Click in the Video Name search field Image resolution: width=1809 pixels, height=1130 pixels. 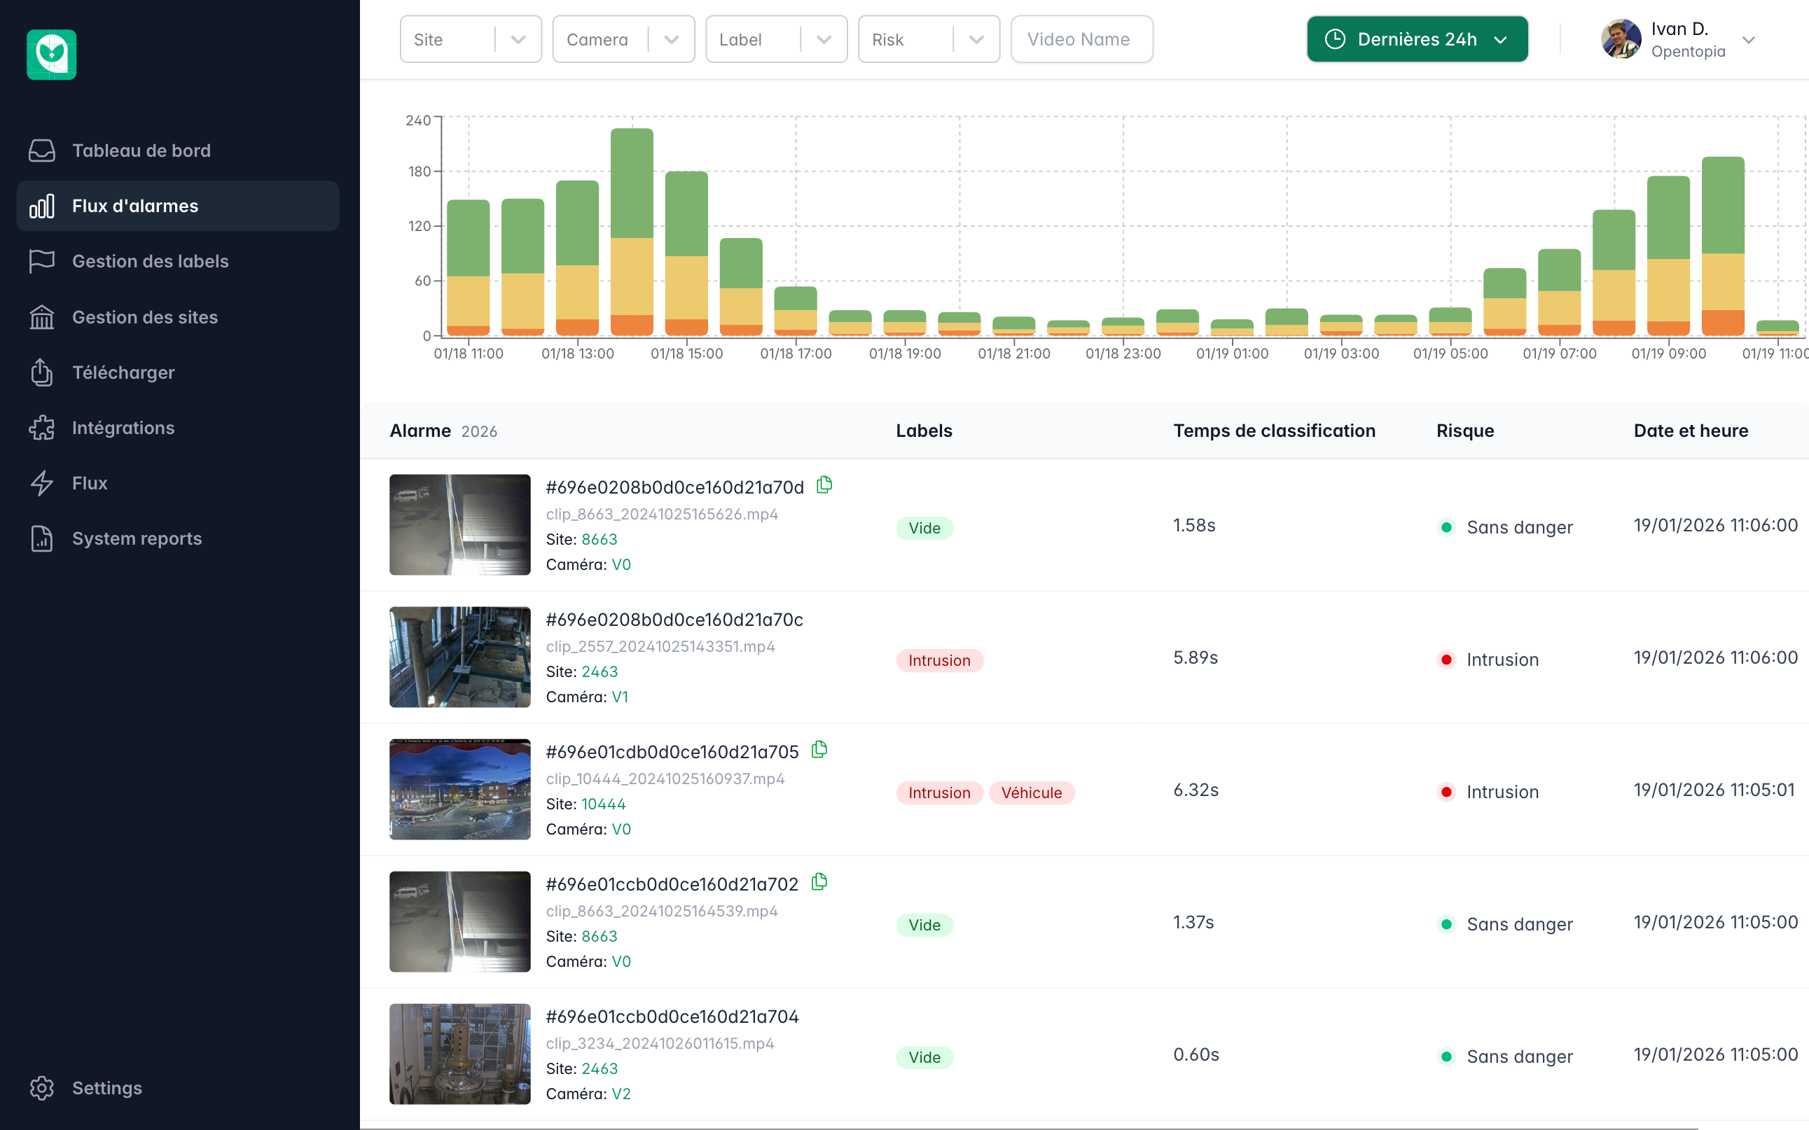point(1081,39)
